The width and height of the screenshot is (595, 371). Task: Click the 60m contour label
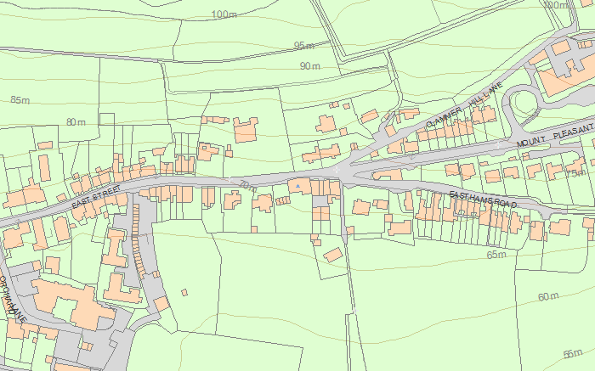click(x=548, y=297)
